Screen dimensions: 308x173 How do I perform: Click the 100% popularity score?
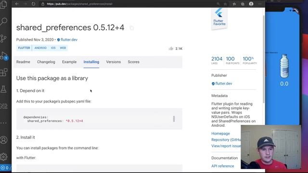click(x=250, y=60)
